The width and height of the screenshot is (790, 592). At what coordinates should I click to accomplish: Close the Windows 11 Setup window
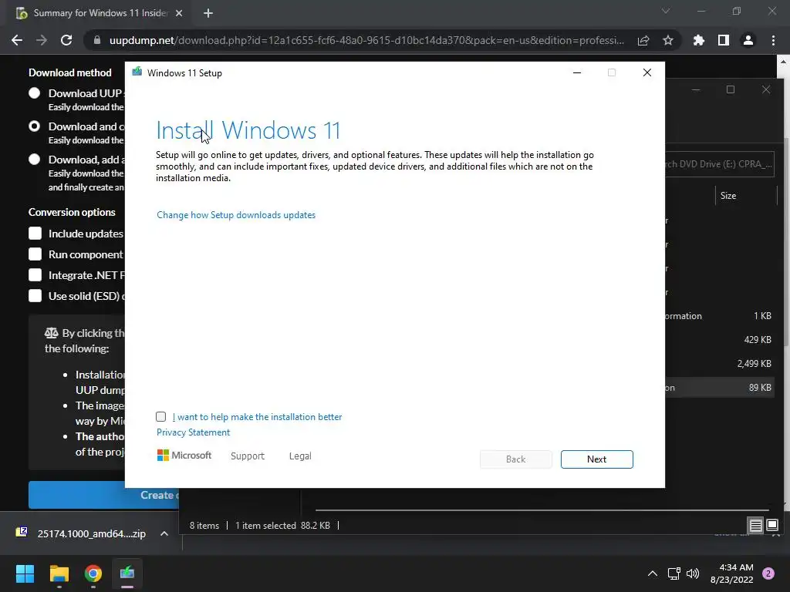[x=647, y=72]
